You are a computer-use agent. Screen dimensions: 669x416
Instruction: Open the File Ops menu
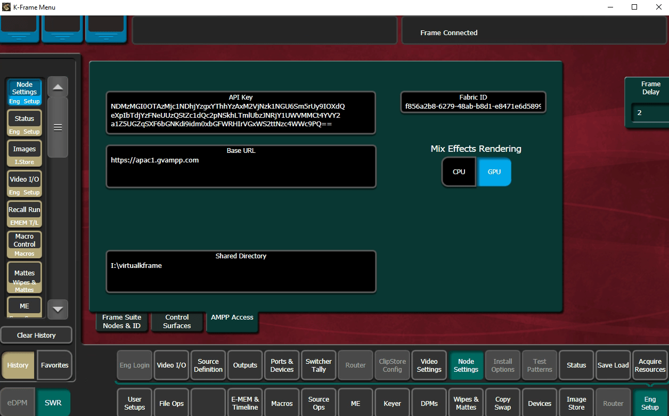click(172, 403)
